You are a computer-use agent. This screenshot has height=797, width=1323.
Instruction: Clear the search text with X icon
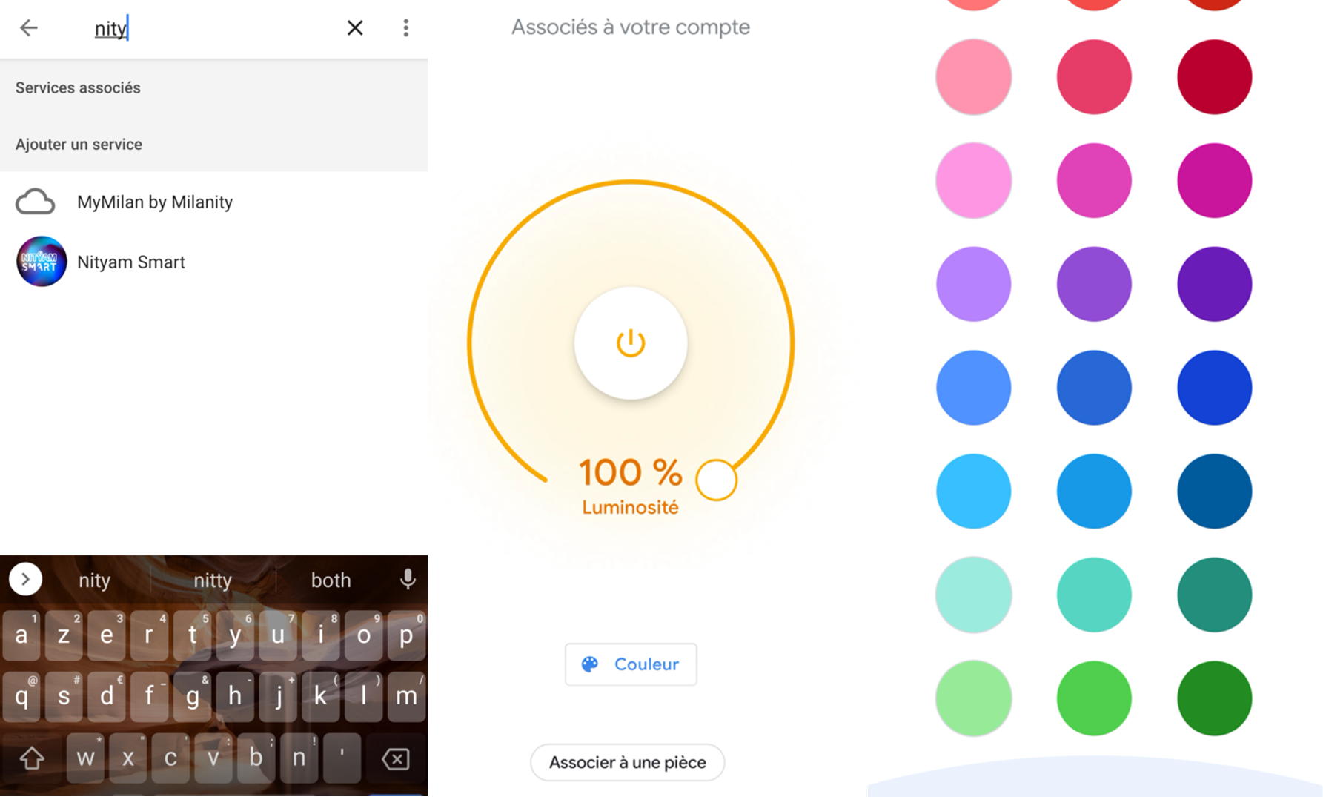point(355,28)
